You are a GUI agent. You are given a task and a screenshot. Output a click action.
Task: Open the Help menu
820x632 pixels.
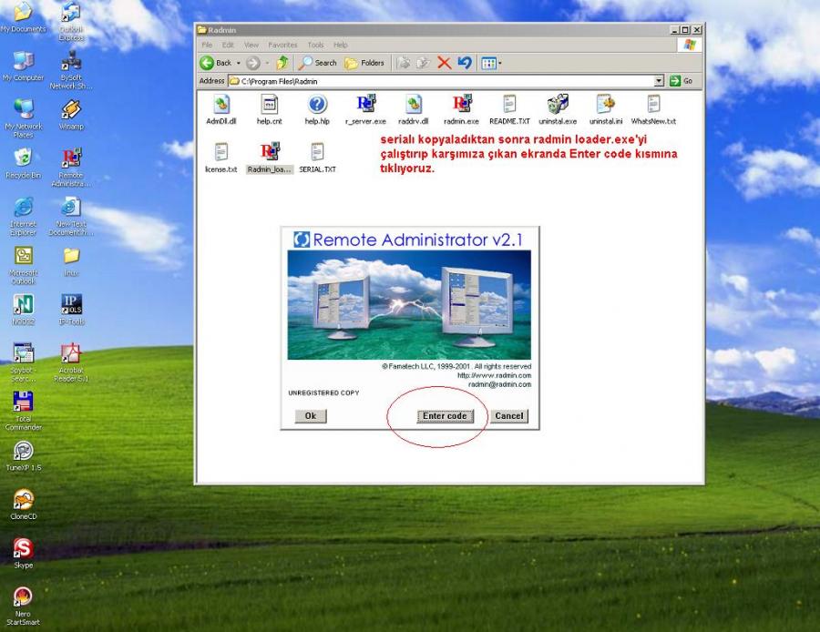(x=341, y=45)
